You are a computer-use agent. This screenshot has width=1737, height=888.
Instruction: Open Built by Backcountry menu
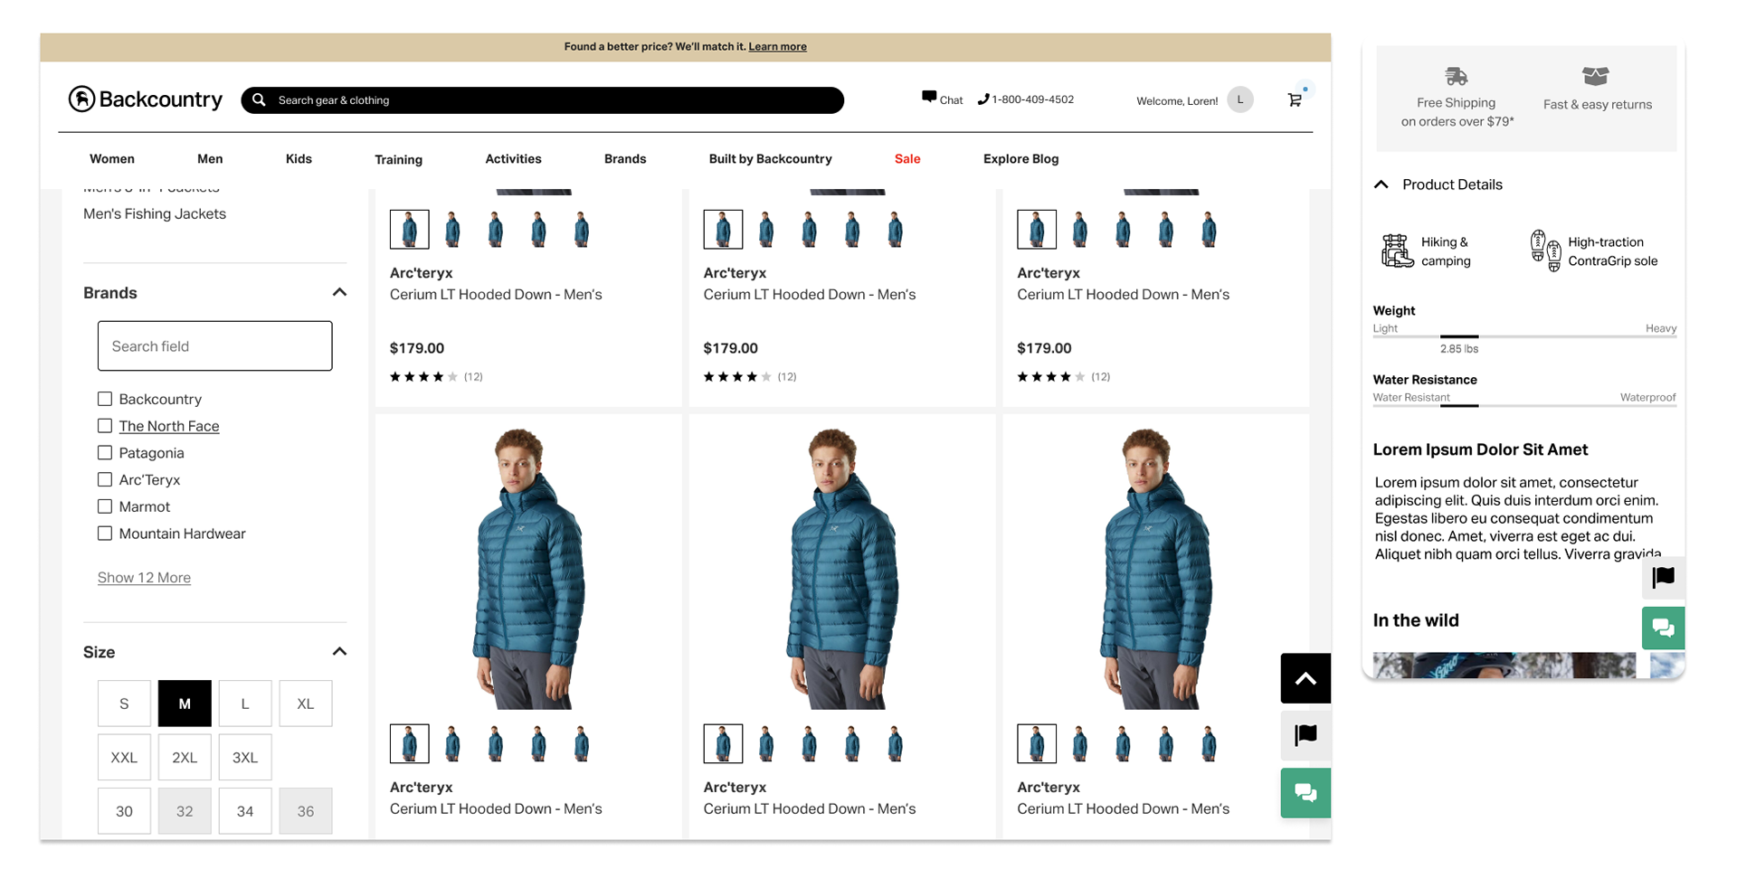770,158
